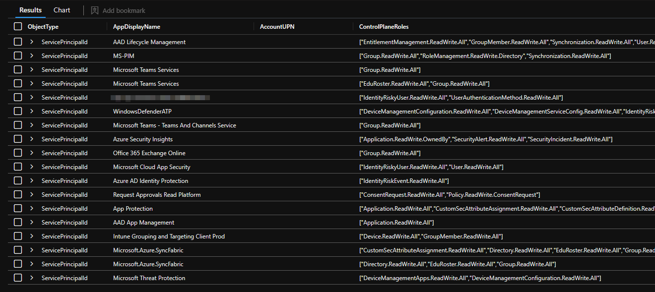Viewport: 655px width, 292px height.
Task: Click the roles cell containing RoleManagement.ReadWrite.Directory
Action: point(485,56)
